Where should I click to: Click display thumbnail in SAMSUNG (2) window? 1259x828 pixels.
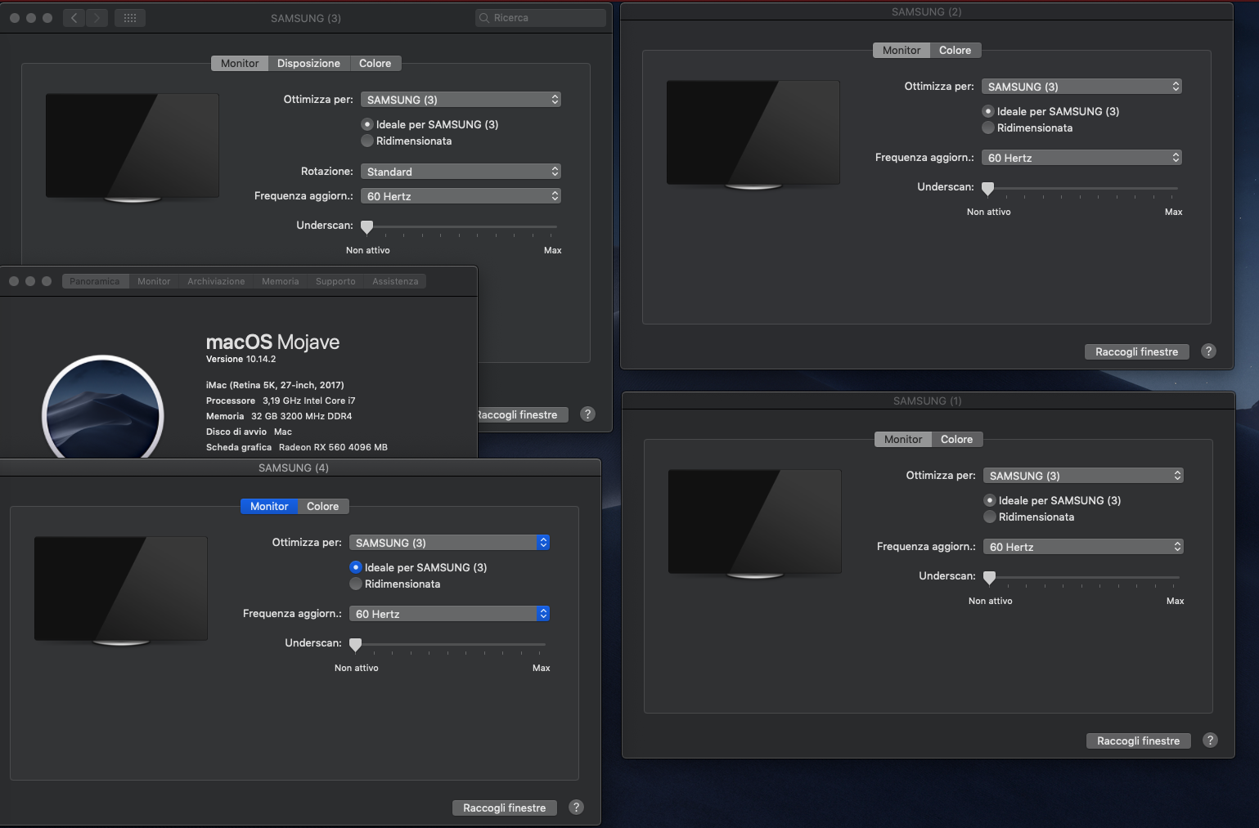pyautogui.click(x=753, y=134)
